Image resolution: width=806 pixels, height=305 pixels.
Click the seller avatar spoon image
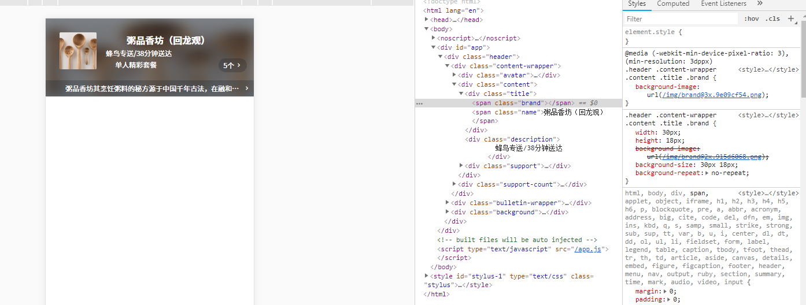click(78, 51)
